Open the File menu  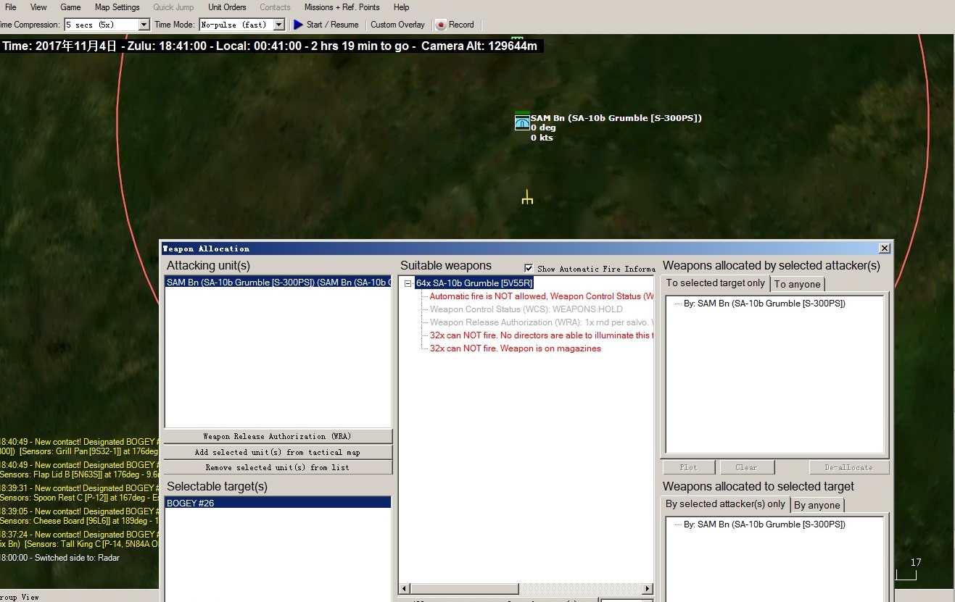tap(10, 7)
